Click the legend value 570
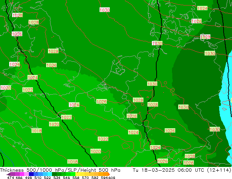Image resolution: width=232 pixels, height=179 pixels. click(x=85, y=178)
